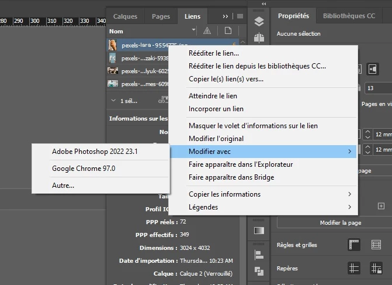Viewport: 392px width, 285px height.
Task: Choose Copier le(s) lien(s) vers...
Action: point(263,79)
